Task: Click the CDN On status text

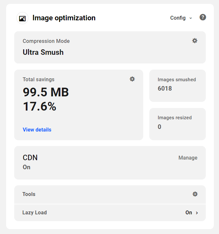Action: [x=26, y=167]
